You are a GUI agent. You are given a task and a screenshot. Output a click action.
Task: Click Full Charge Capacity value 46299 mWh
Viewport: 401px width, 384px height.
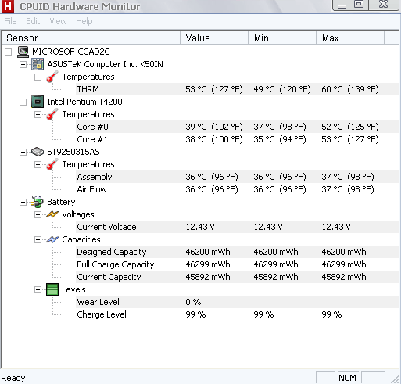pyautogui.click(x=208, y=264)
